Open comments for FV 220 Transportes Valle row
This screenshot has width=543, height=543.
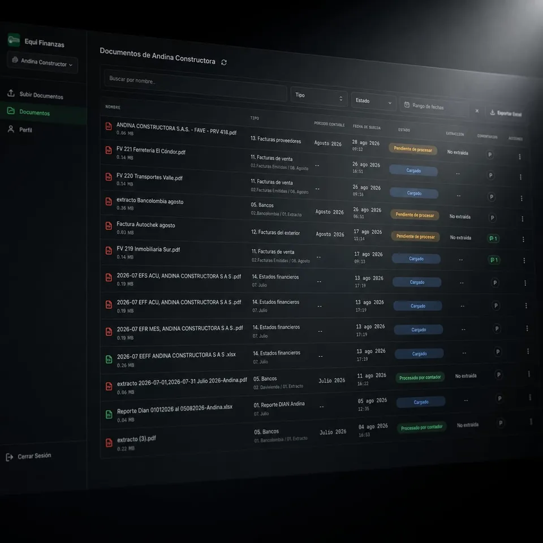point(492,197)
